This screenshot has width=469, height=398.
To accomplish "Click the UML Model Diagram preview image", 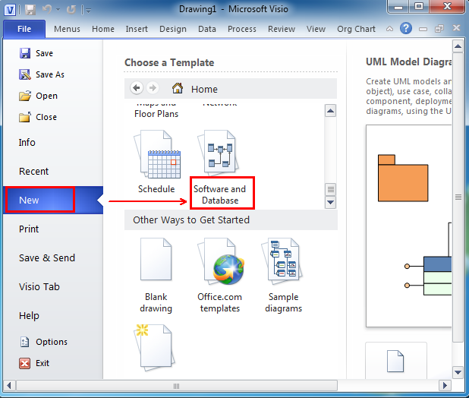I will click(x=408, y=226).
